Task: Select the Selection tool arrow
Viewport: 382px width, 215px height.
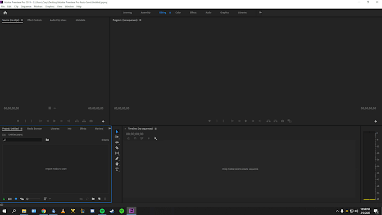Action: pos(117,132)
